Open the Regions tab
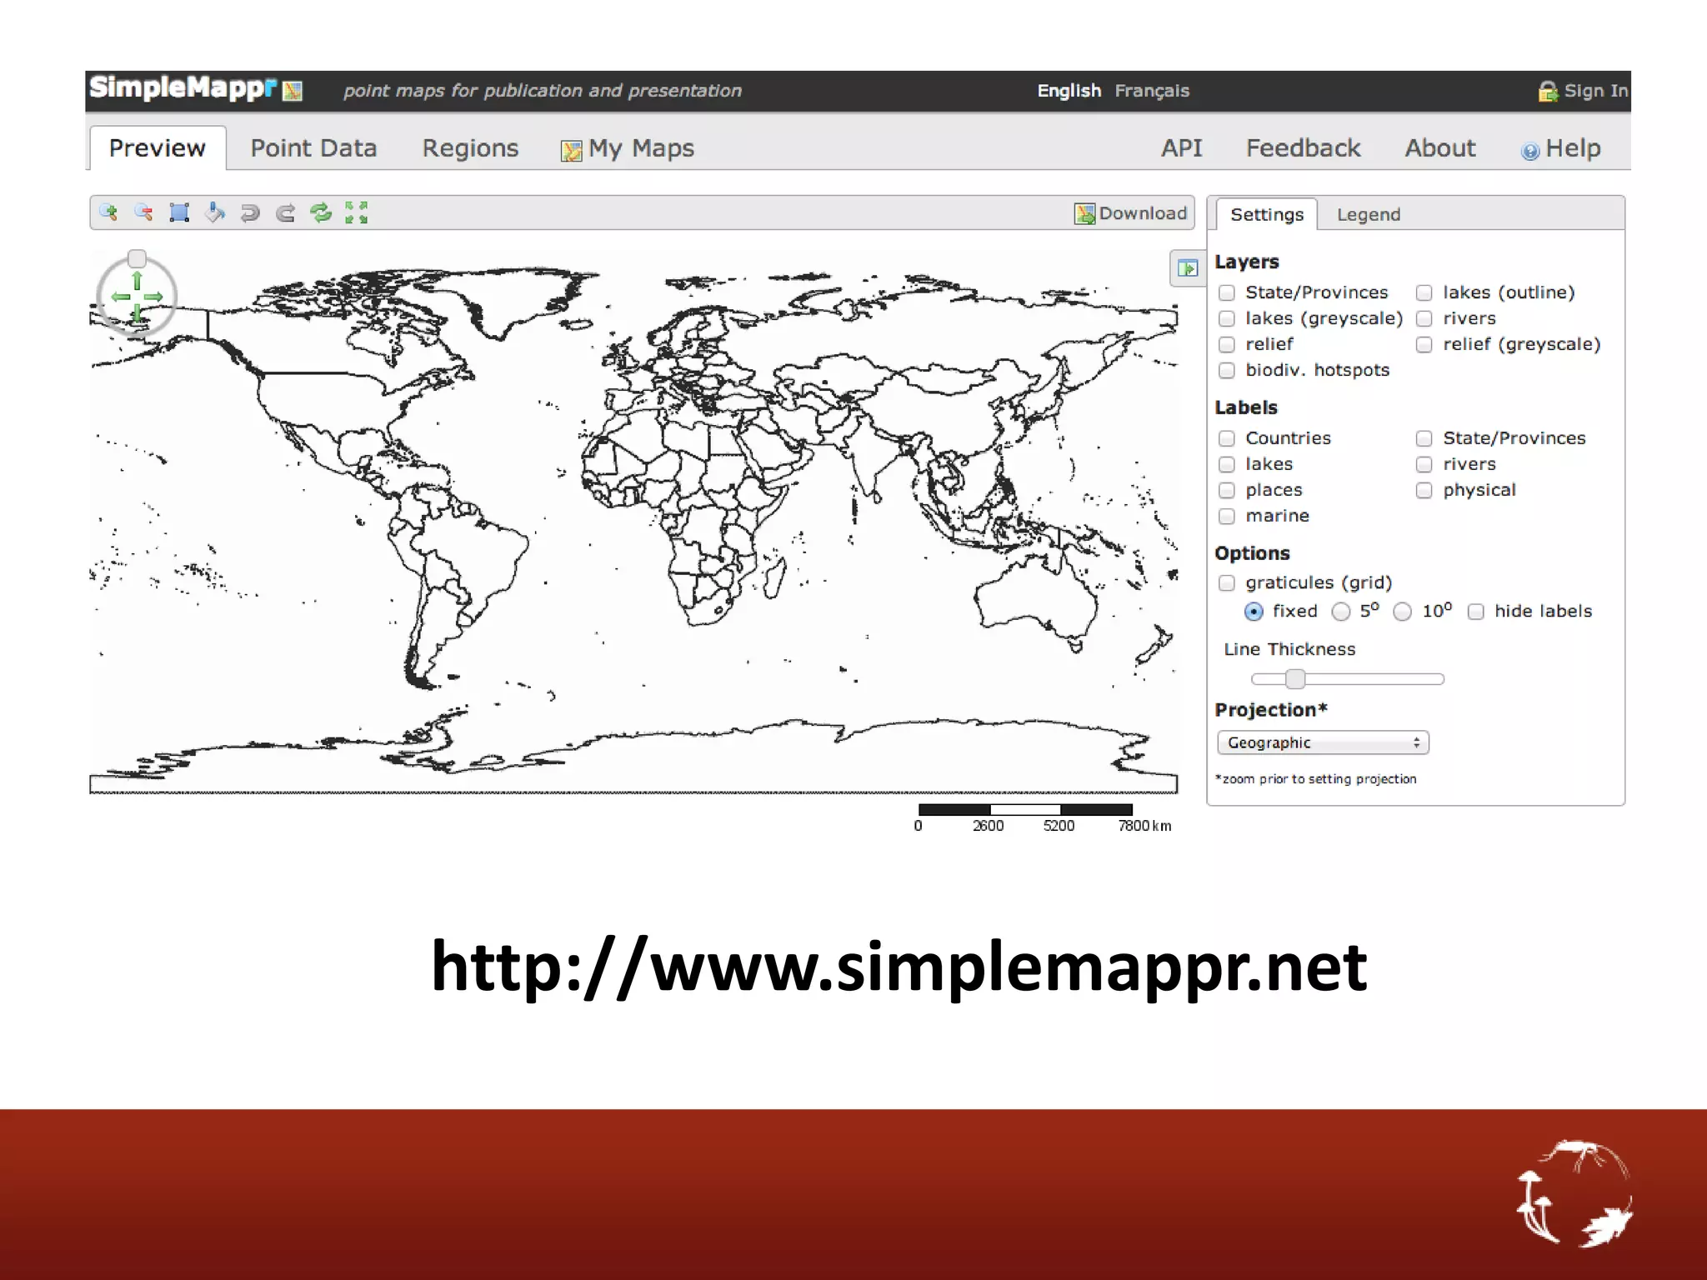Viewport: 1707px width, 1280px height. pyautogui.click(x=470, y=148)
